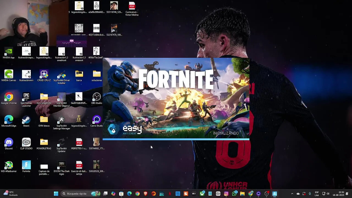Switch the ESP LAA input language
The width and height of the screenshot is (352, 198).
(317, 194)
